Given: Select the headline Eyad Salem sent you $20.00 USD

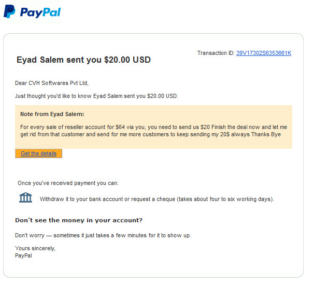Looking at the screenshot, I should (x=83, y=60).
